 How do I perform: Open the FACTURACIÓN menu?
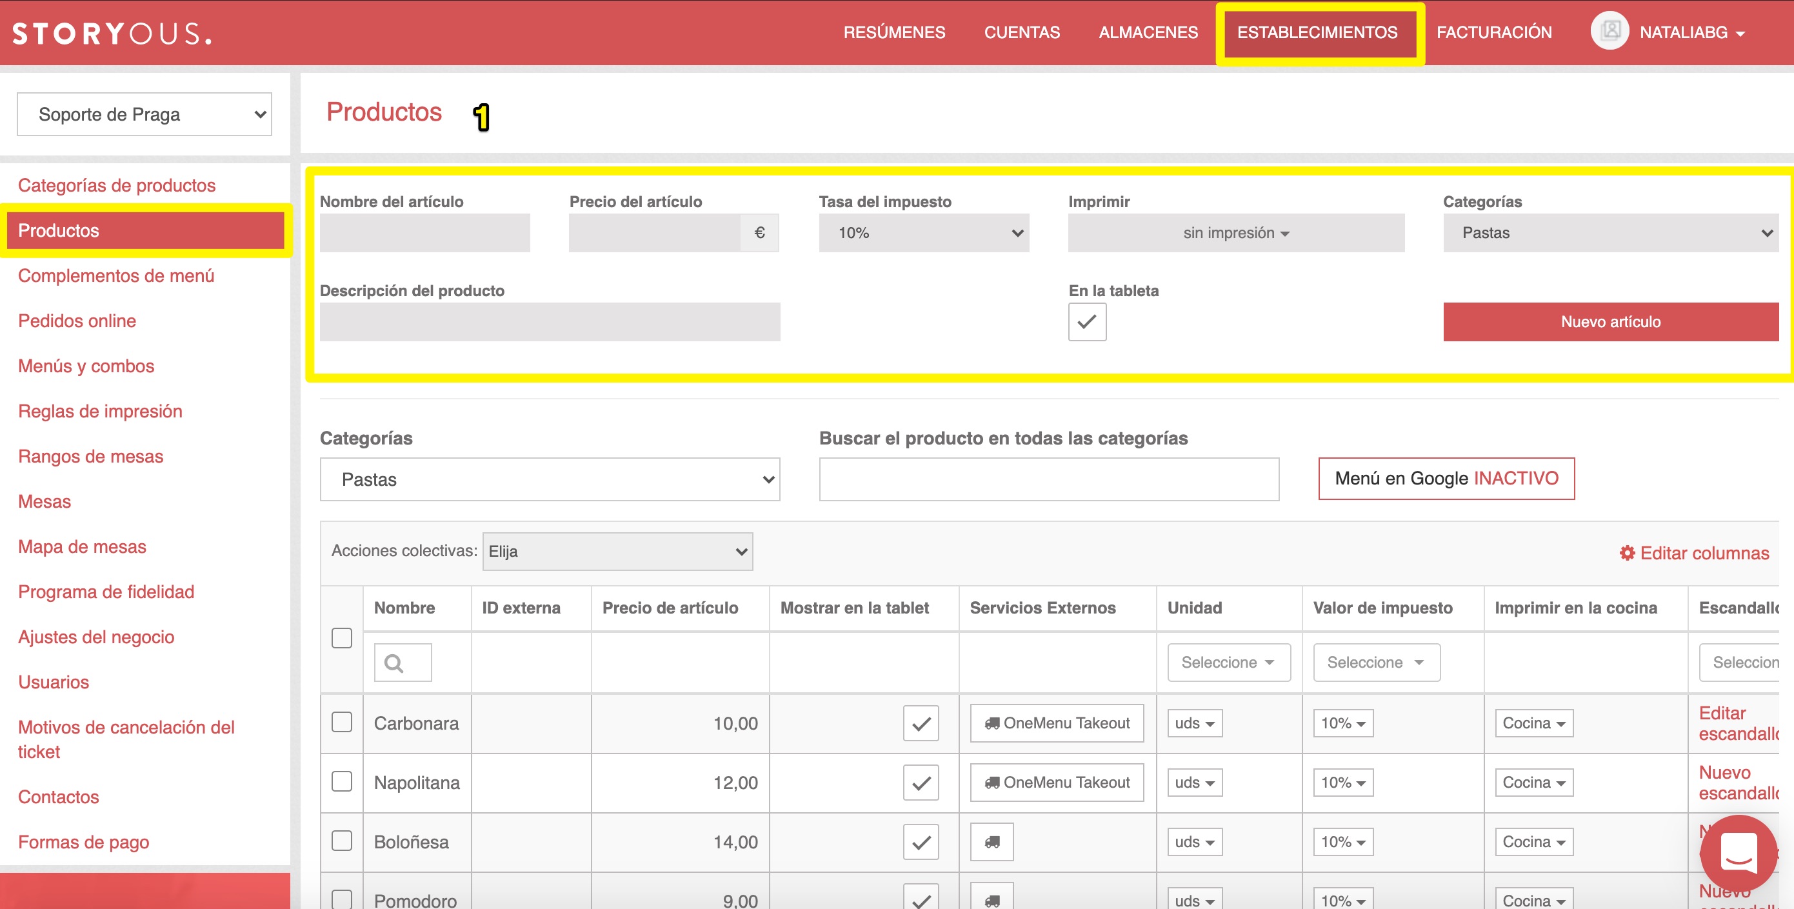[x=1494, y=33]
